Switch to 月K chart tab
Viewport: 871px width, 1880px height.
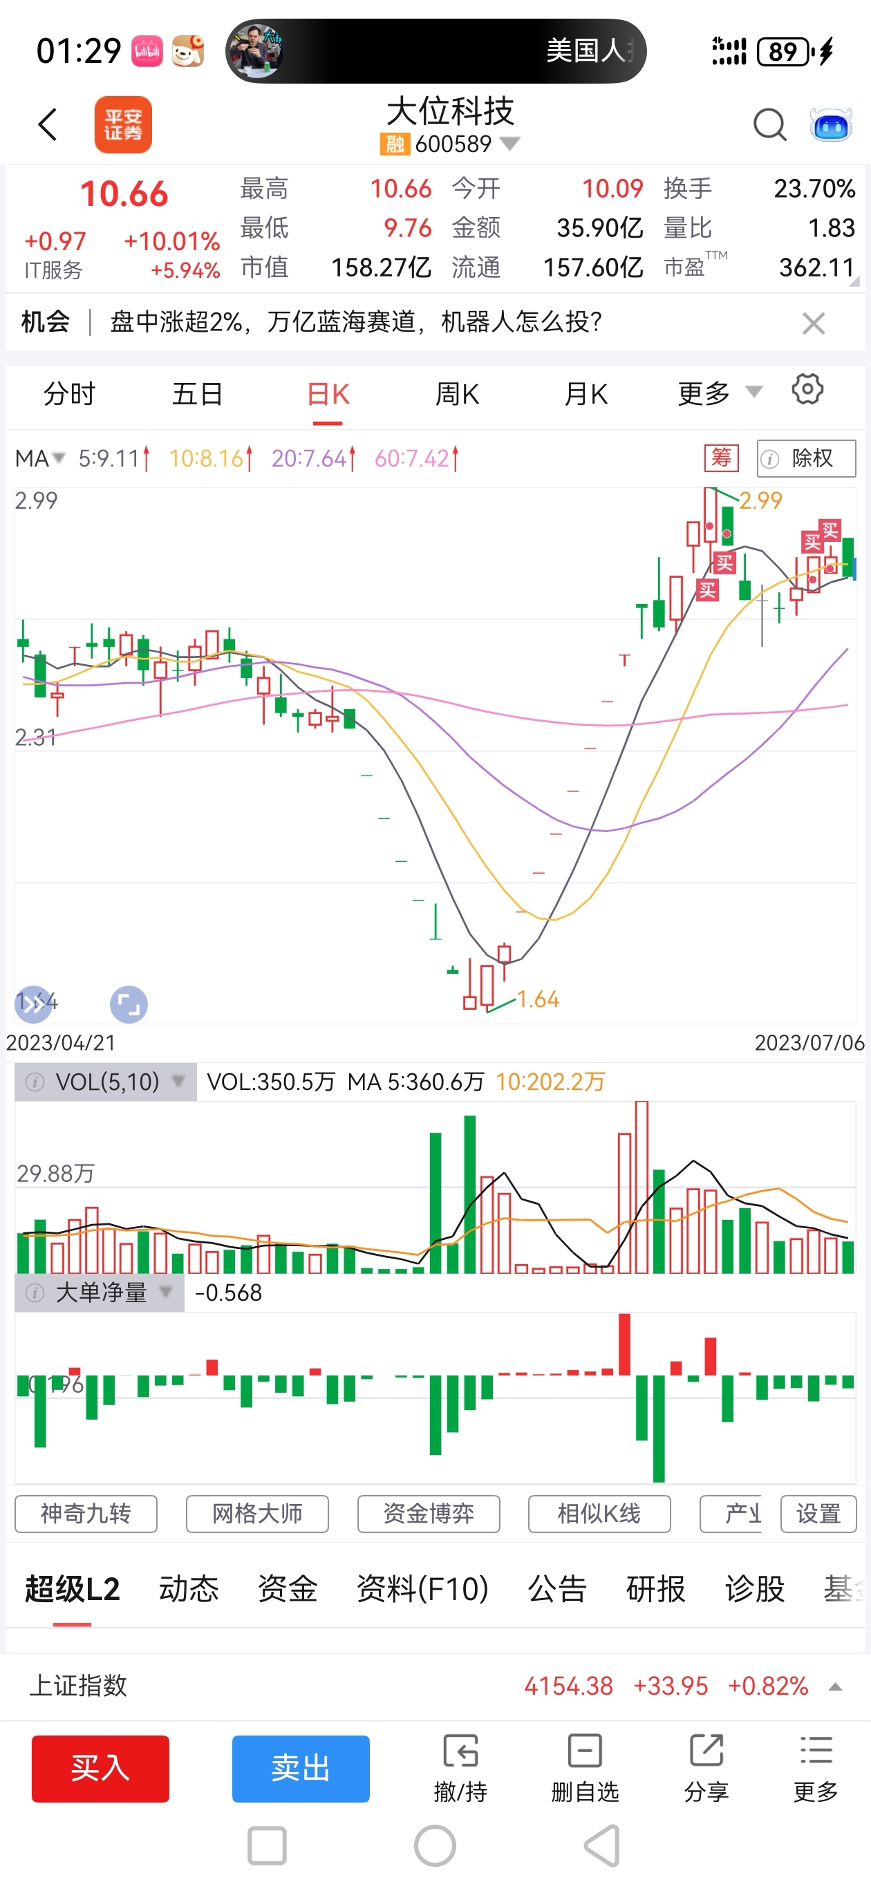586,394
